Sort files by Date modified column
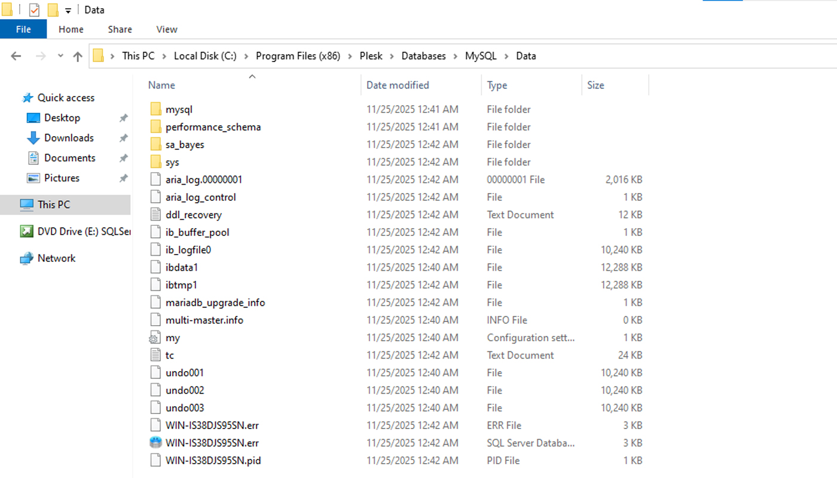Screen dimensions: 837x478 (398, 85)
